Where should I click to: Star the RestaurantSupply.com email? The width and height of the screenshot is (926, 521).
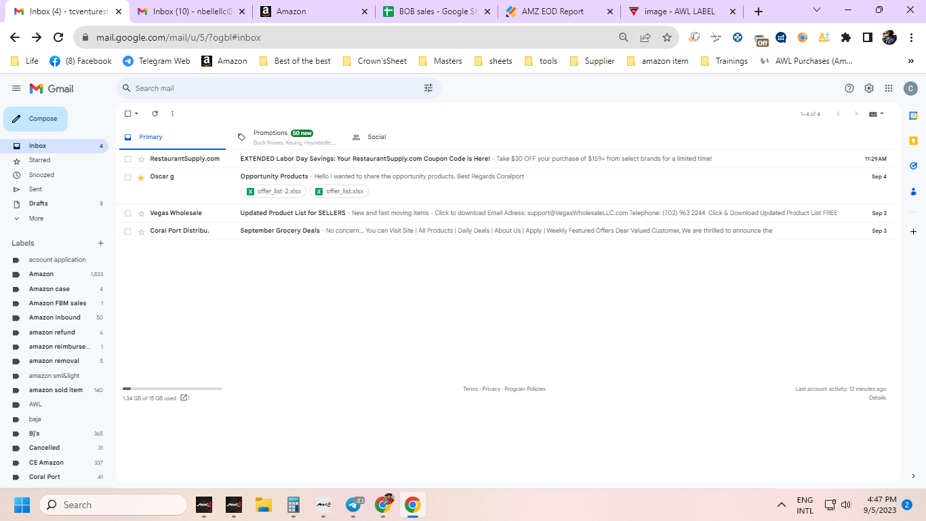pos(141,159)
